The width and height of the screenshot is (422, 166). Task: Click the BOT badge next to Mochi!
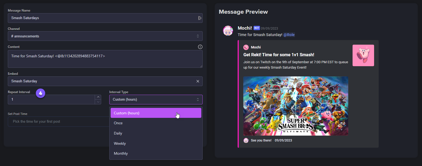point(256,28)
